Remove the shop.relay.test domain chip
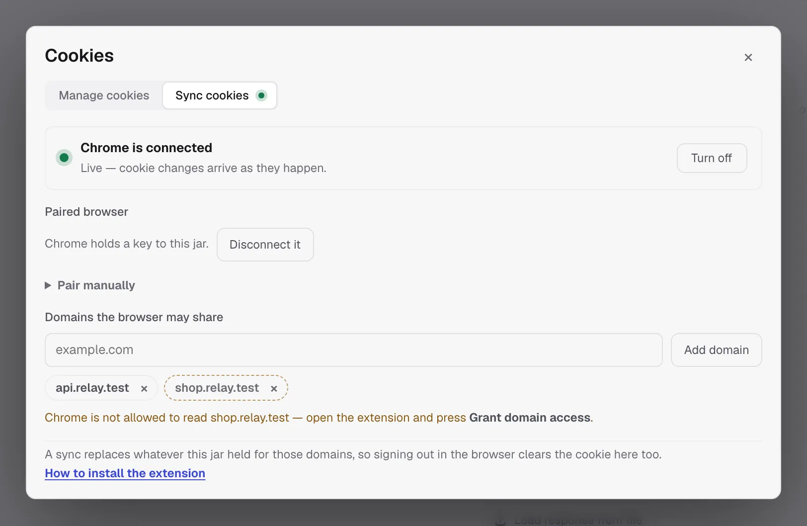 (274, 389)
